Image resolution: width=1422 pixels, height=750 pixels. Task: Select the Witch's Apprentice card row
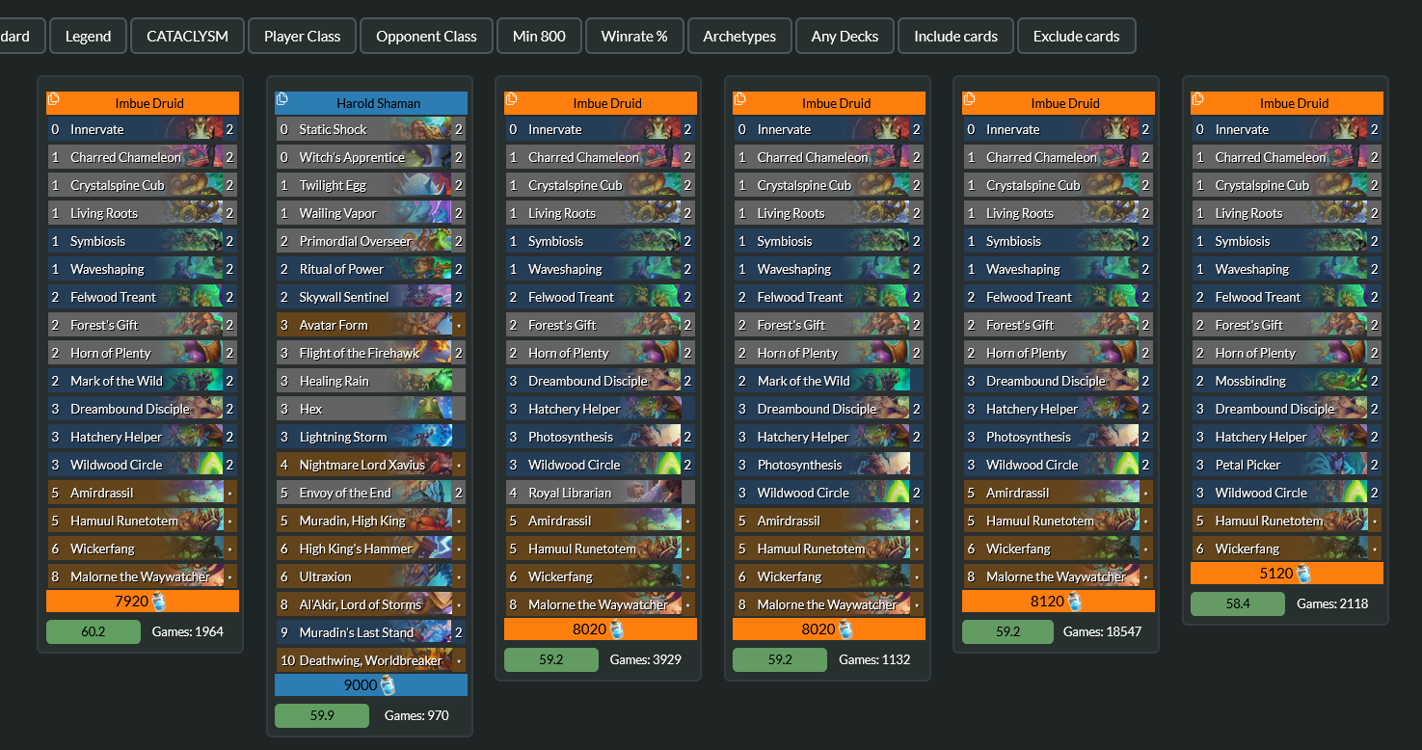click(371, 157)
